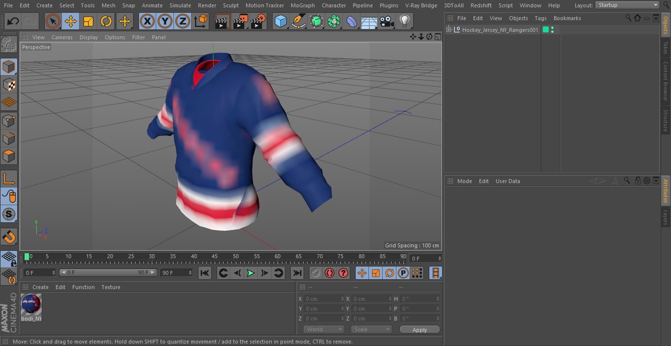Screen dimensions: 671x346
Task: Lock workplane icon
Action: click(9, 259)
